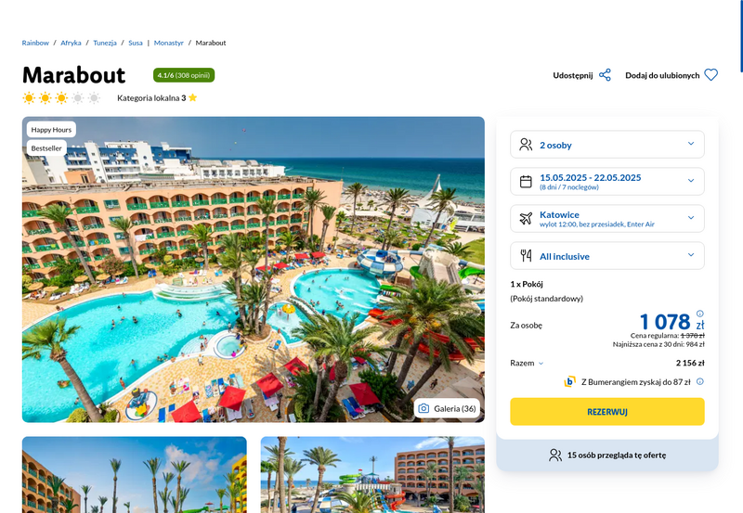743x513 pixels.
Task: Click the camera icon in Galeria button
Action: coord(424,408)
